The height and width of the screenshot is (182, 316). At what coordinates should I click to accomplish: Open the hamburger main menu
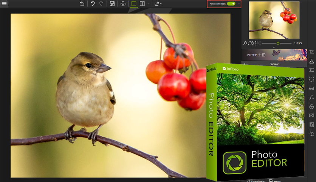click(4, 4)
